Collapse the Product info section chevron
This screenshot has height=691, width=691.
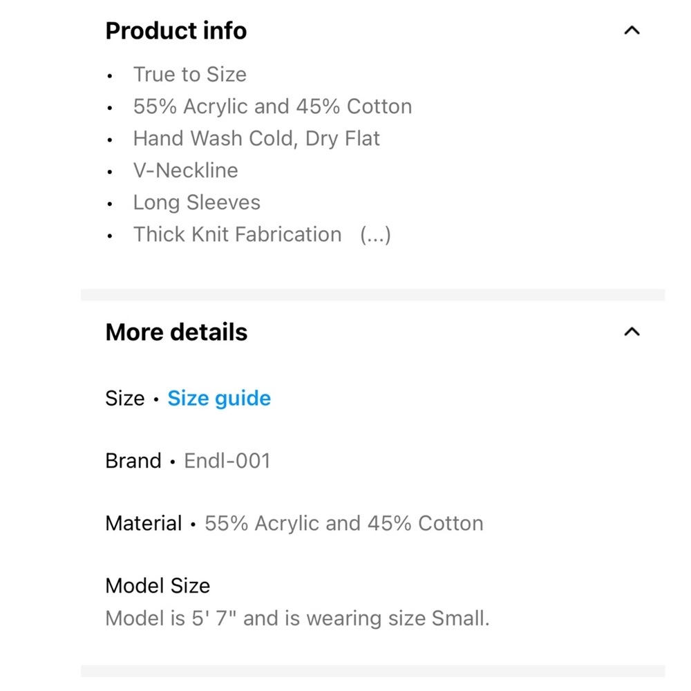click(632, 30)
